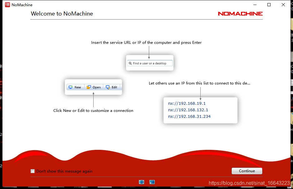293x189 pixels.
Task: Select address nx://192.168.31.234
Action: point(189,116)
